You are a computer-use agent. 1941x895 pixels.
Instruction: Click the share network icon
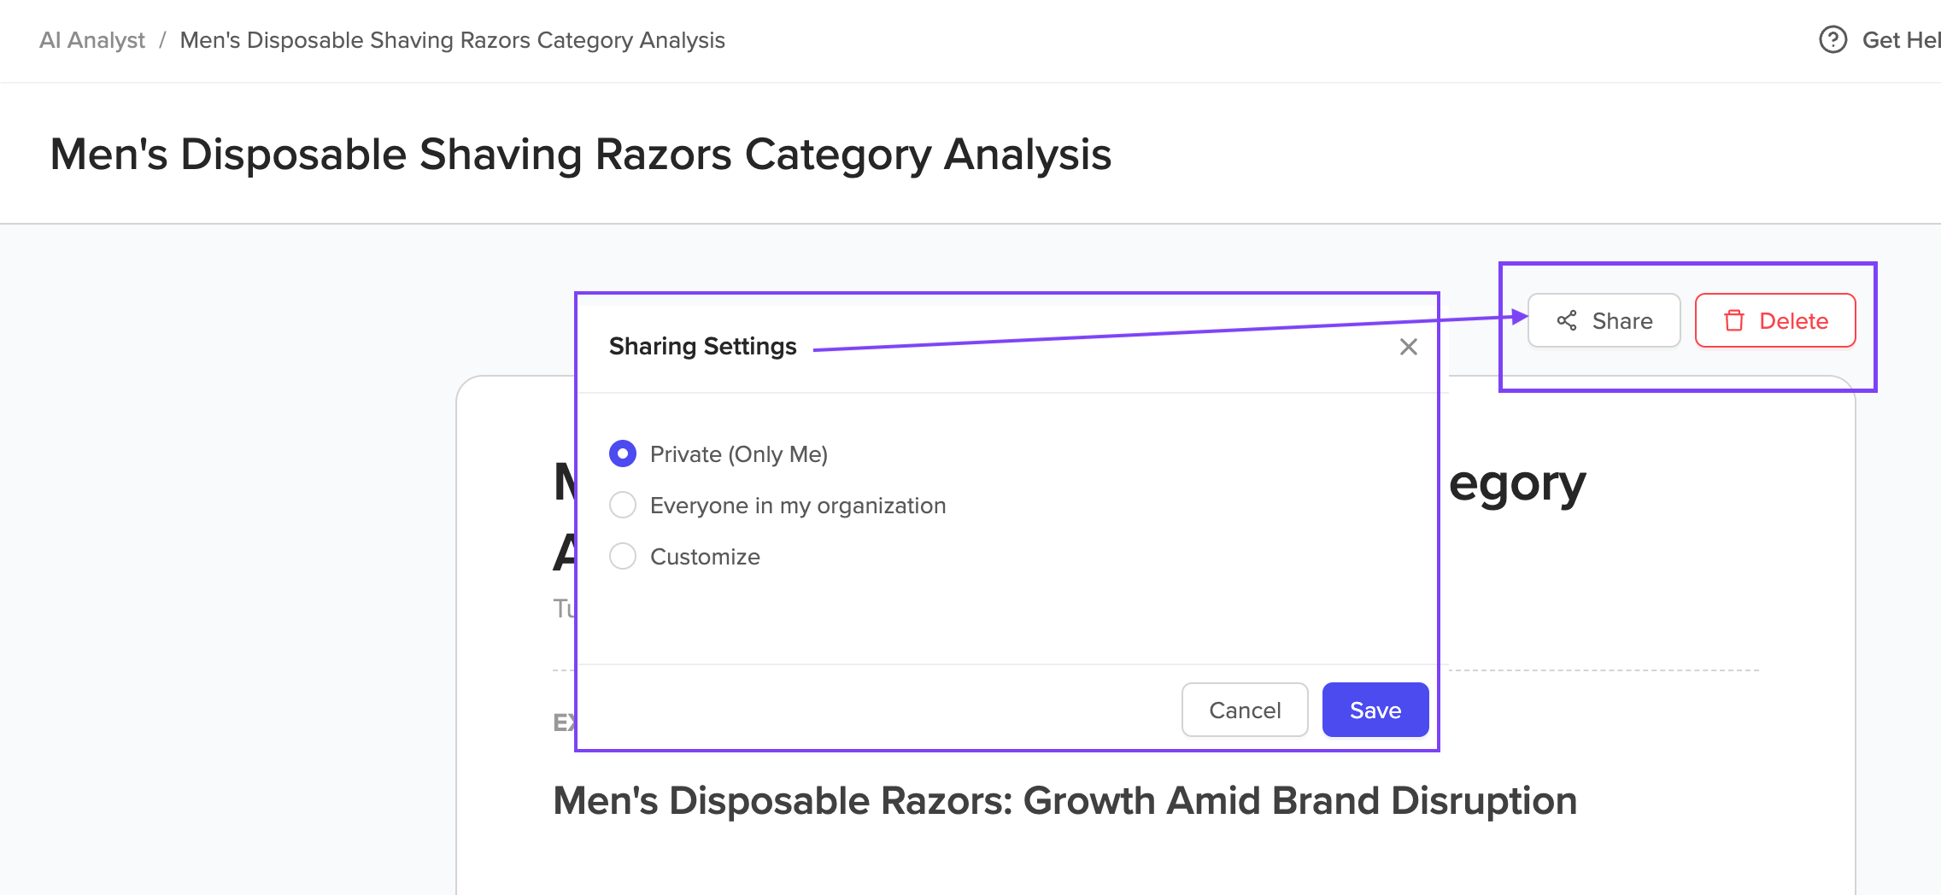1567,321
